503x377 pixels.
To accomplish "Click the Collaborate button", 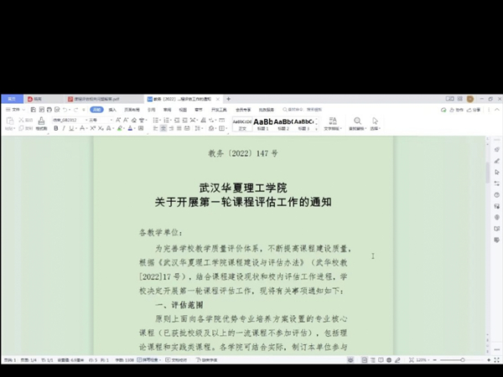I will pyautogui.click(x=457, y=110).
